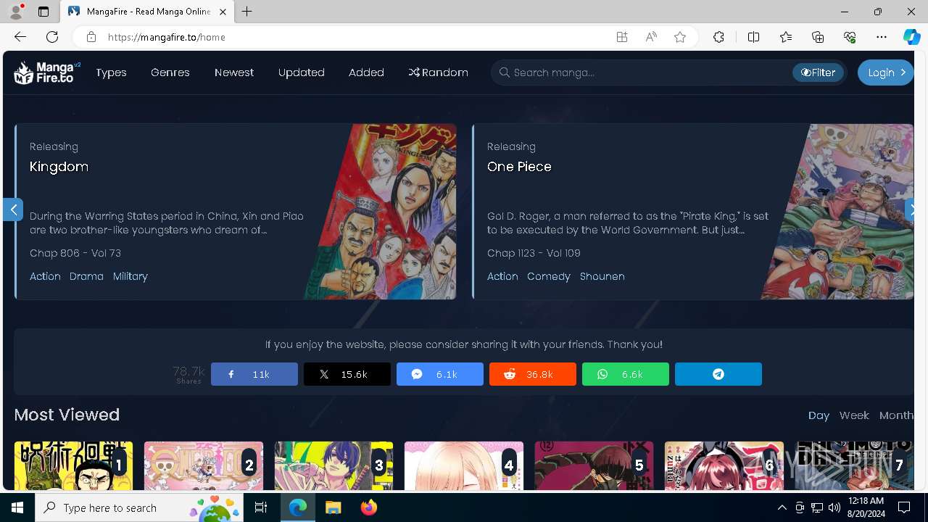Open most viewed manga ranked 5
Viewport: 928px width, 522px height.
(x=594, y=465)
